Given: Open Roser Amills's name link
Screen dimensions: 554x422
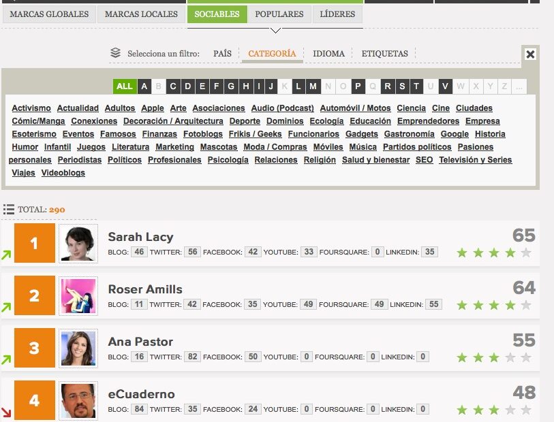Looking at the screenshot, I should coord(145,289).
